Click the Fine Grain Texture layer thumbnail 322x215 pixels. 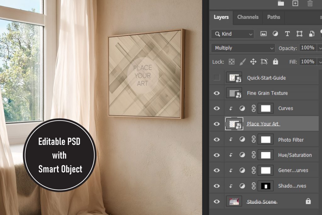pyautogui.click(x=234, y=93)
